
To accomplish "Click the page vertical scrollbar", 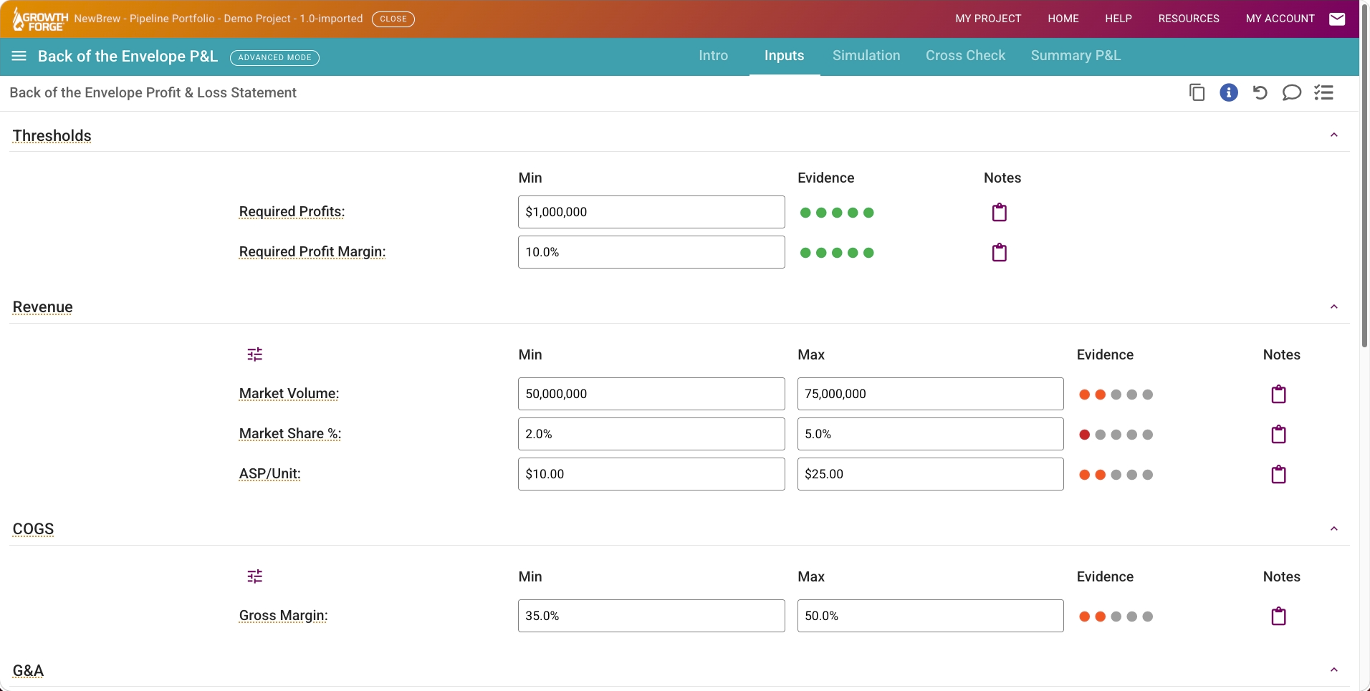I will [1365, 175].
